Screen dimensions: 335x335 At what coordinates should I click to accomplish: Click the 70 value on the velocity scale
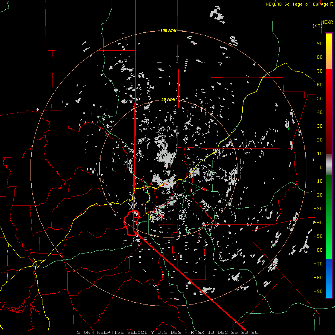point(320,71)
